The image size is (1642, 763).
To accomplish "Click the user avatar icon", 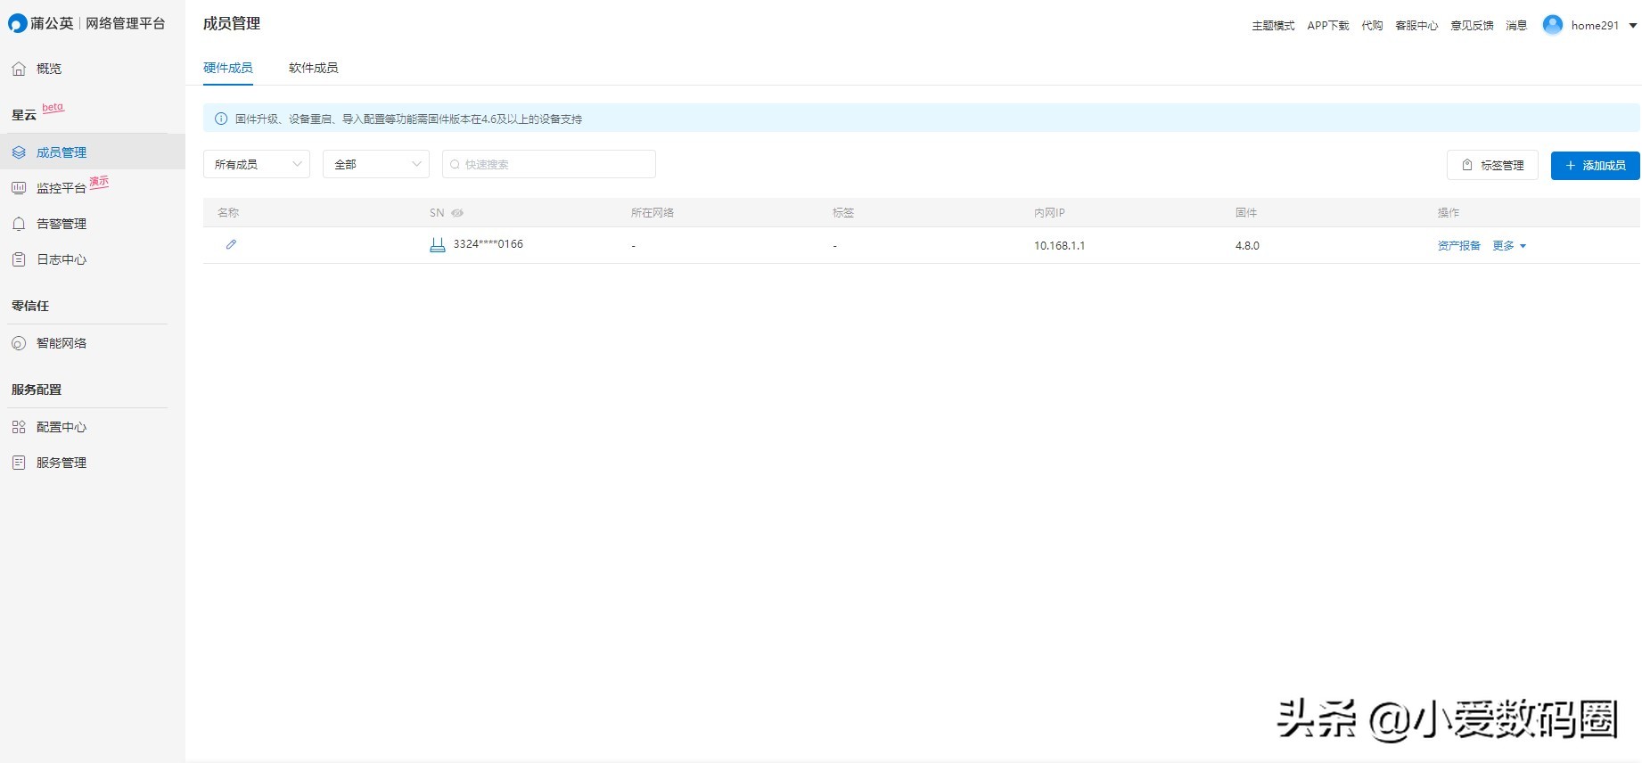I will pos(1553,25).
